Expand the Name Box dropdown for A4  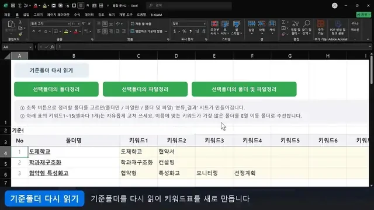click(30, 47)
